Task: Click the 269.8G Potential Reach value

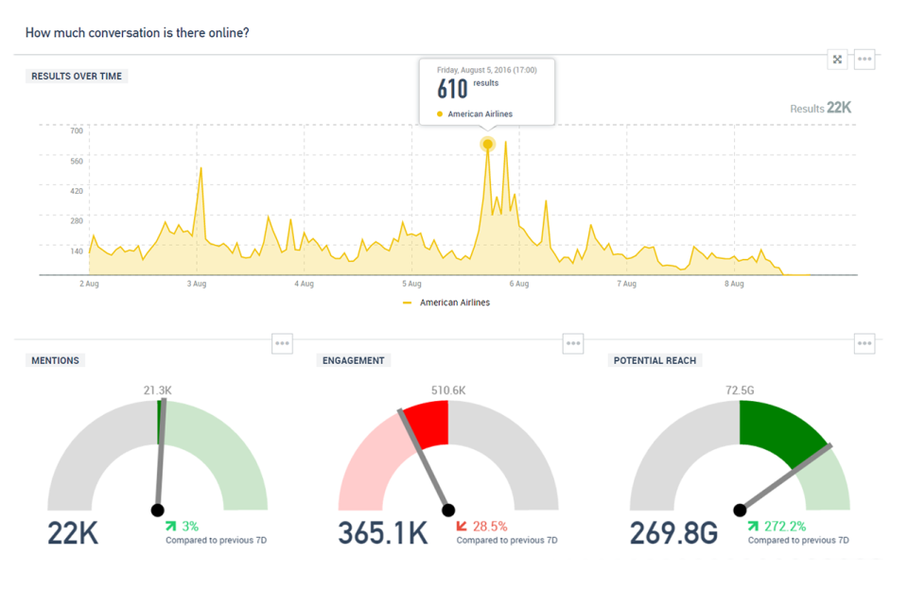Action: click(x=673, y=532)
